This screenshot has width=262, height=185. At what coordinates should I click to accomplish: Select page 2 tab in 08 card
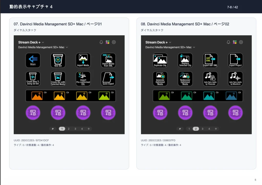click(196, 129)
